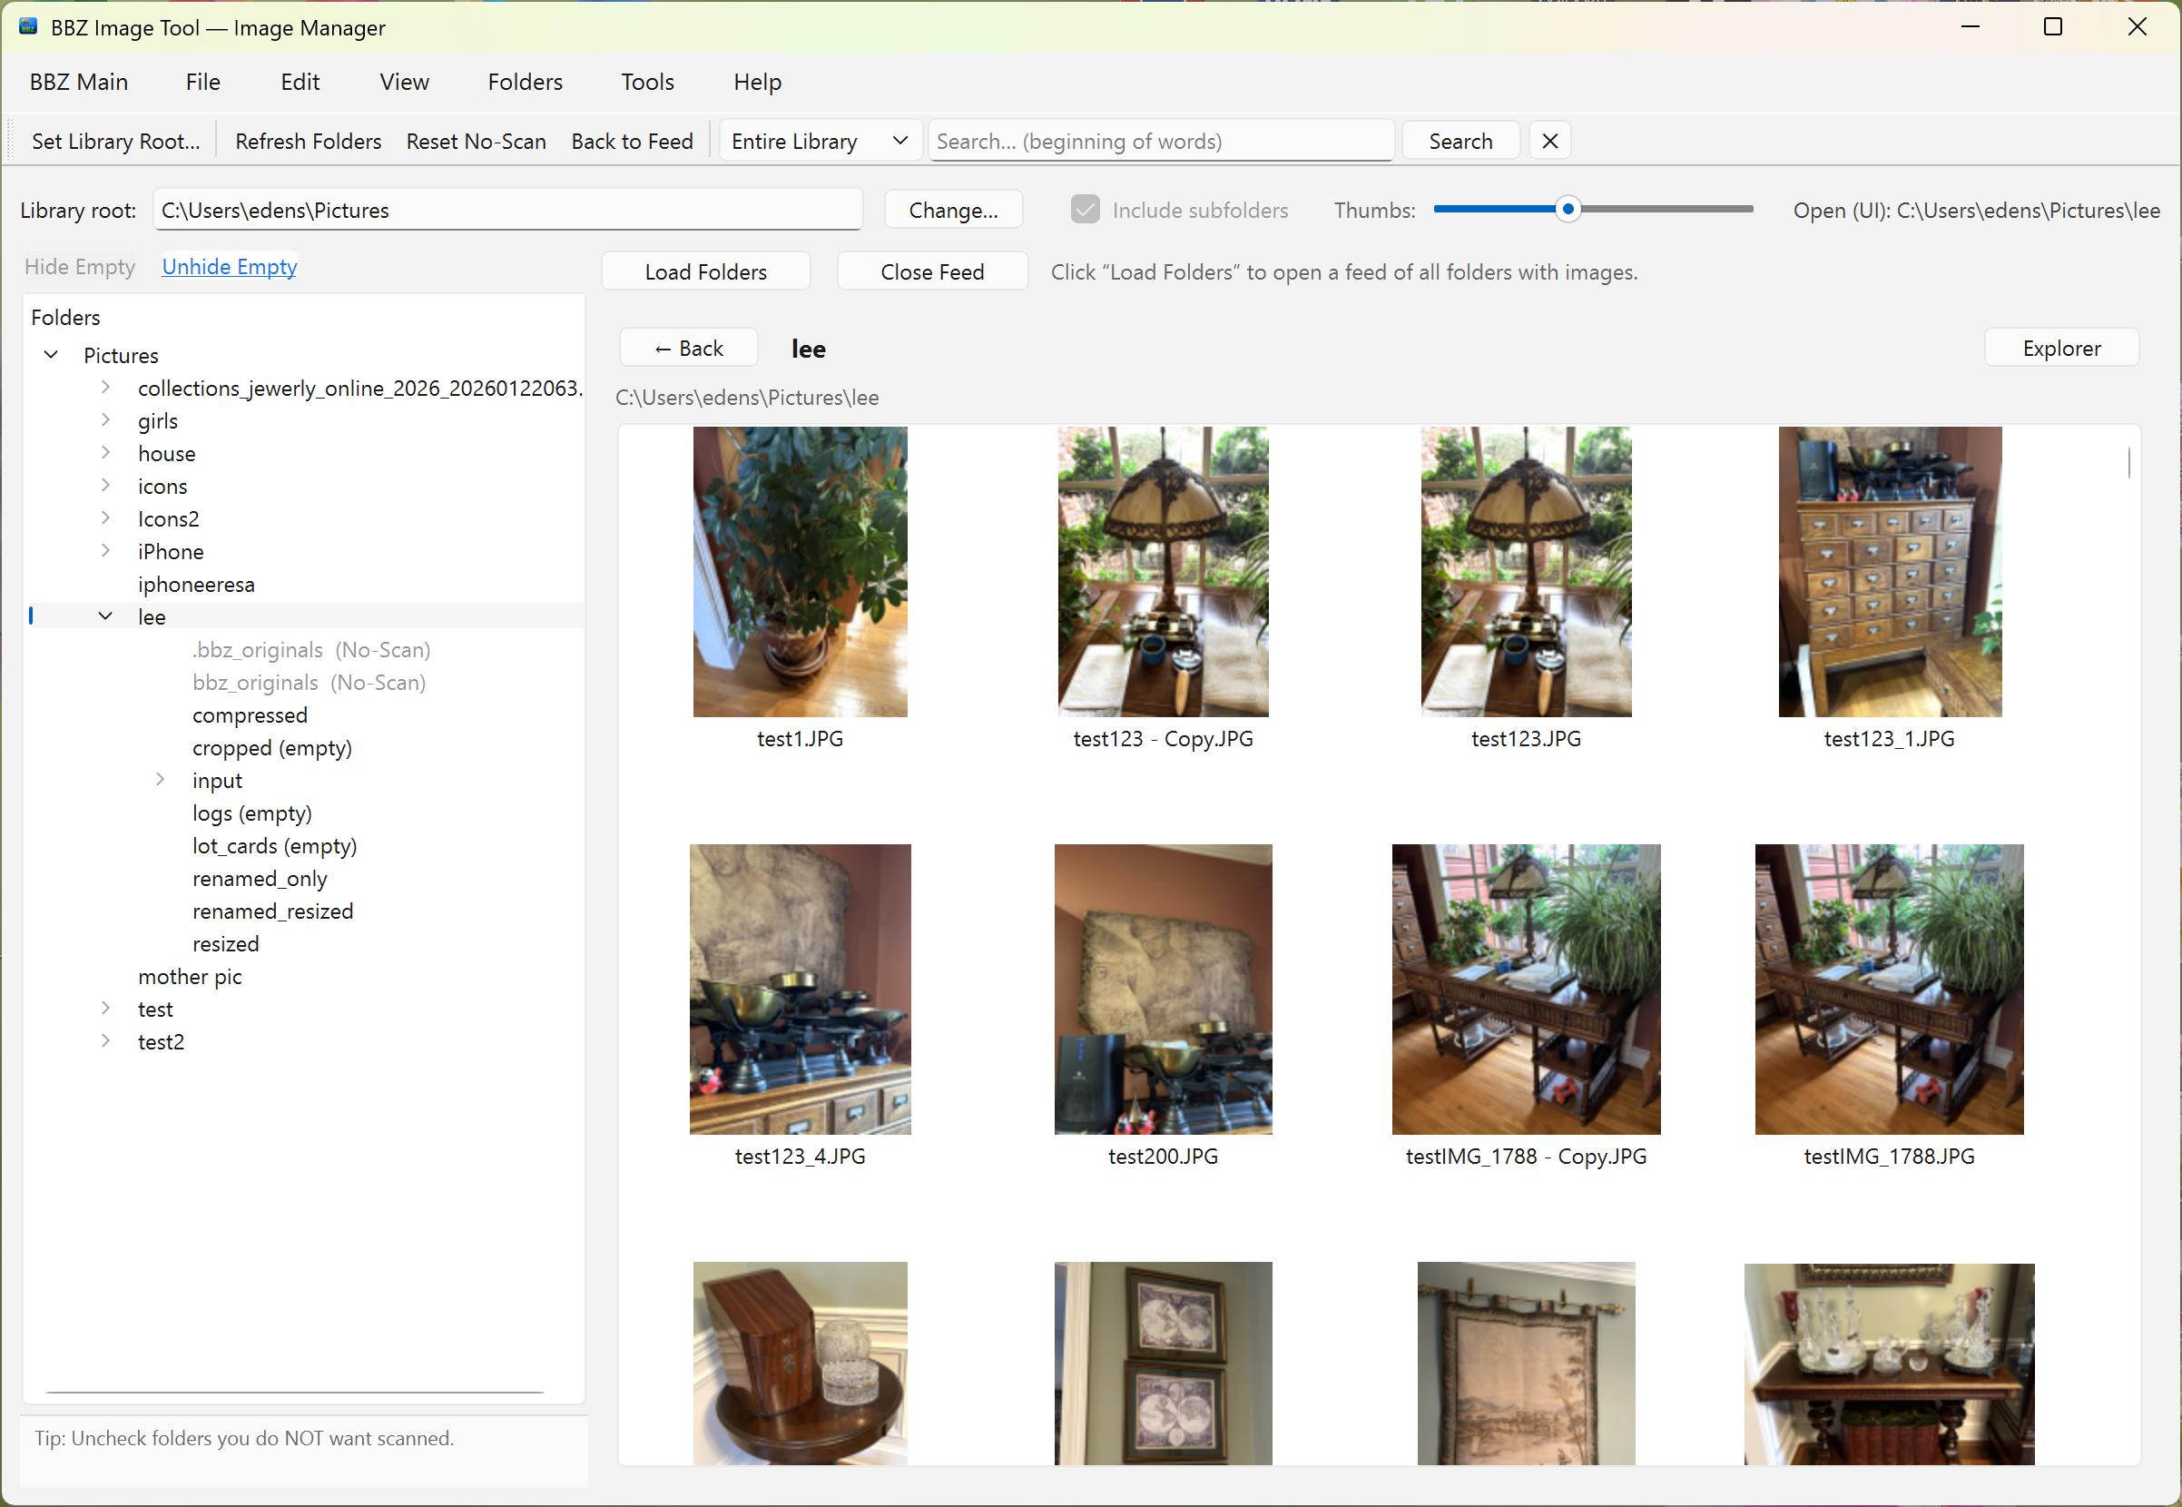Collapse the Pictures root folder

point(52,355)
